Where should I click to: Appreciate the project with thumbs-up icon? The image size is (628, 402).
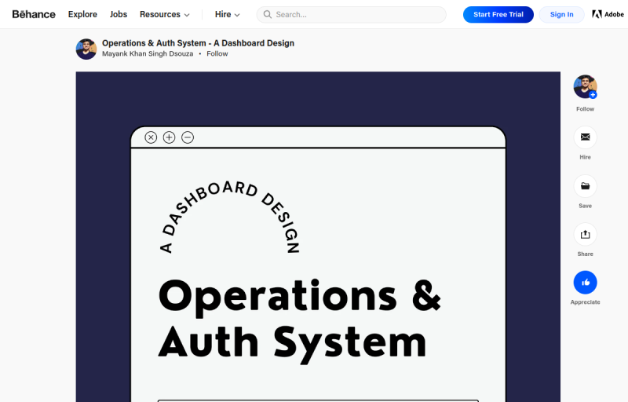coord(585,283)
